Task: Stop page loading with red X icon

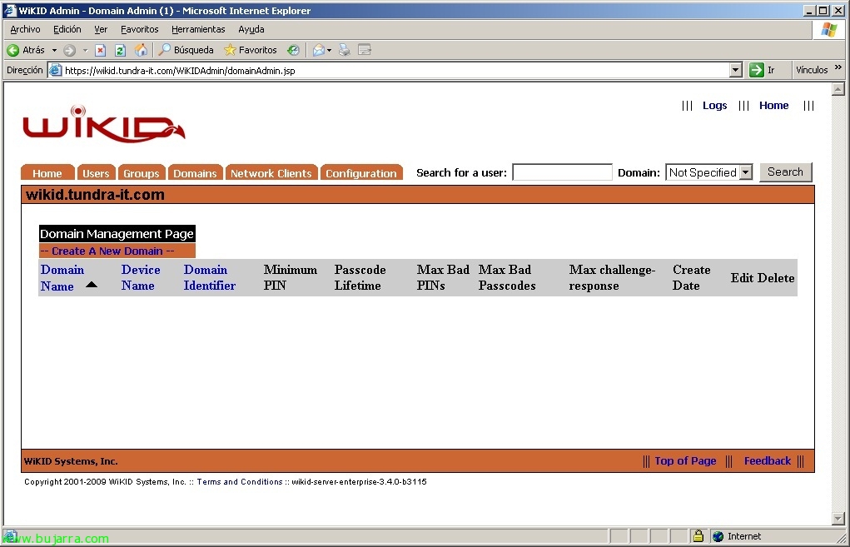Action: coord(100,51)
